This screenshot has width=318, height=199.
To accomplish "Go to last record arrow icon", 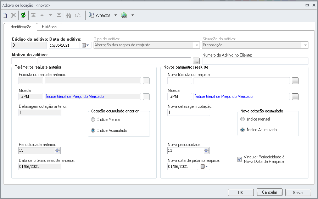I will click(x=59, y=15).
